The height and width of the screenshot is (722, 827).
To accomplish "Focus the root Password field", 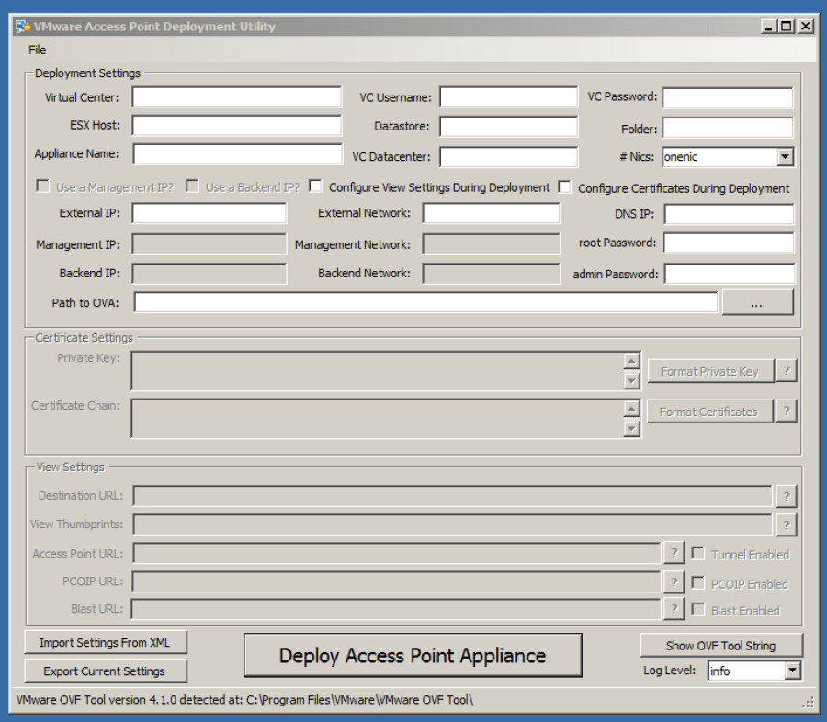I will click(x=728, y=243).
